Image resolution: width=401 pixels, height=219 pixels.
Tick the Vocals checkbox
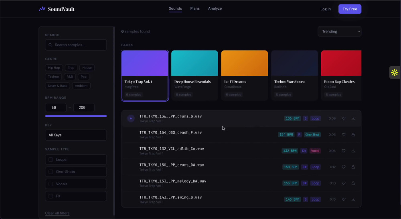[51, 184]
